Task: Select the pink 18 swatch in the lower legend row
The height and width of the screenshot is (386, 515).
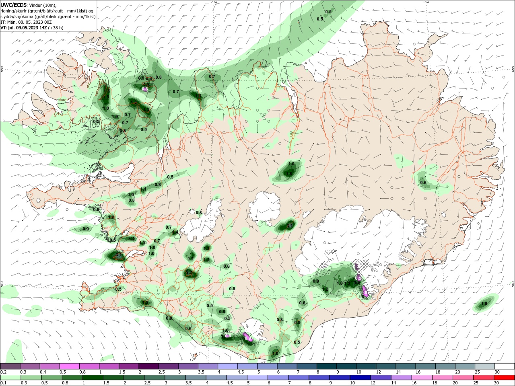Action: 442,378
